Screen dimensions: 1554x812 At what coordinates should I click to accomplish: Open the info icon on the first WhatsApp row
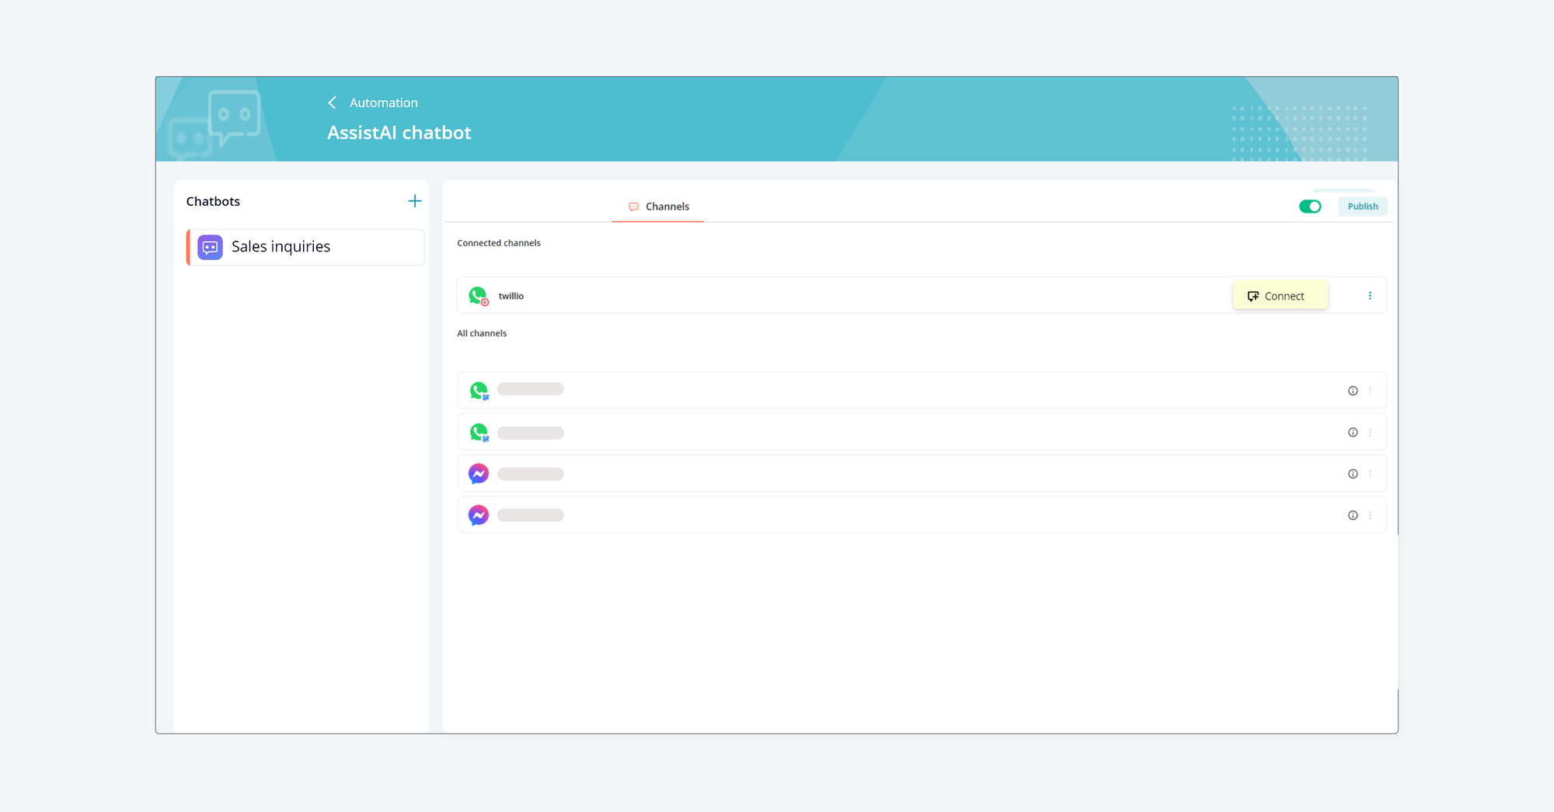click(1353, 390)
